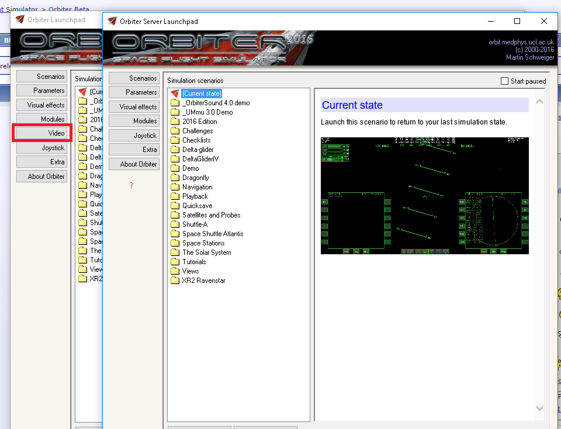Click the Delta-glider folder icon
Image resolution: width=561 pixels, height=429 pixels.
click(175, 150)
